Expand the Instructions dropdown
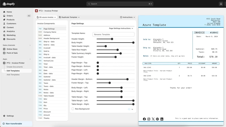This screenshot has height=127, width=226. point(127,17)
